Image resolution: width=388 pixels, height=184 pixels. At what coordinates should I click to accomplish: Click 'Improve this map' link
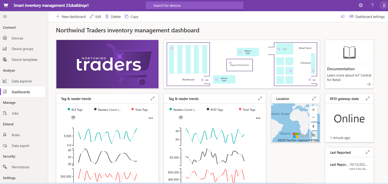click(308, 140)
